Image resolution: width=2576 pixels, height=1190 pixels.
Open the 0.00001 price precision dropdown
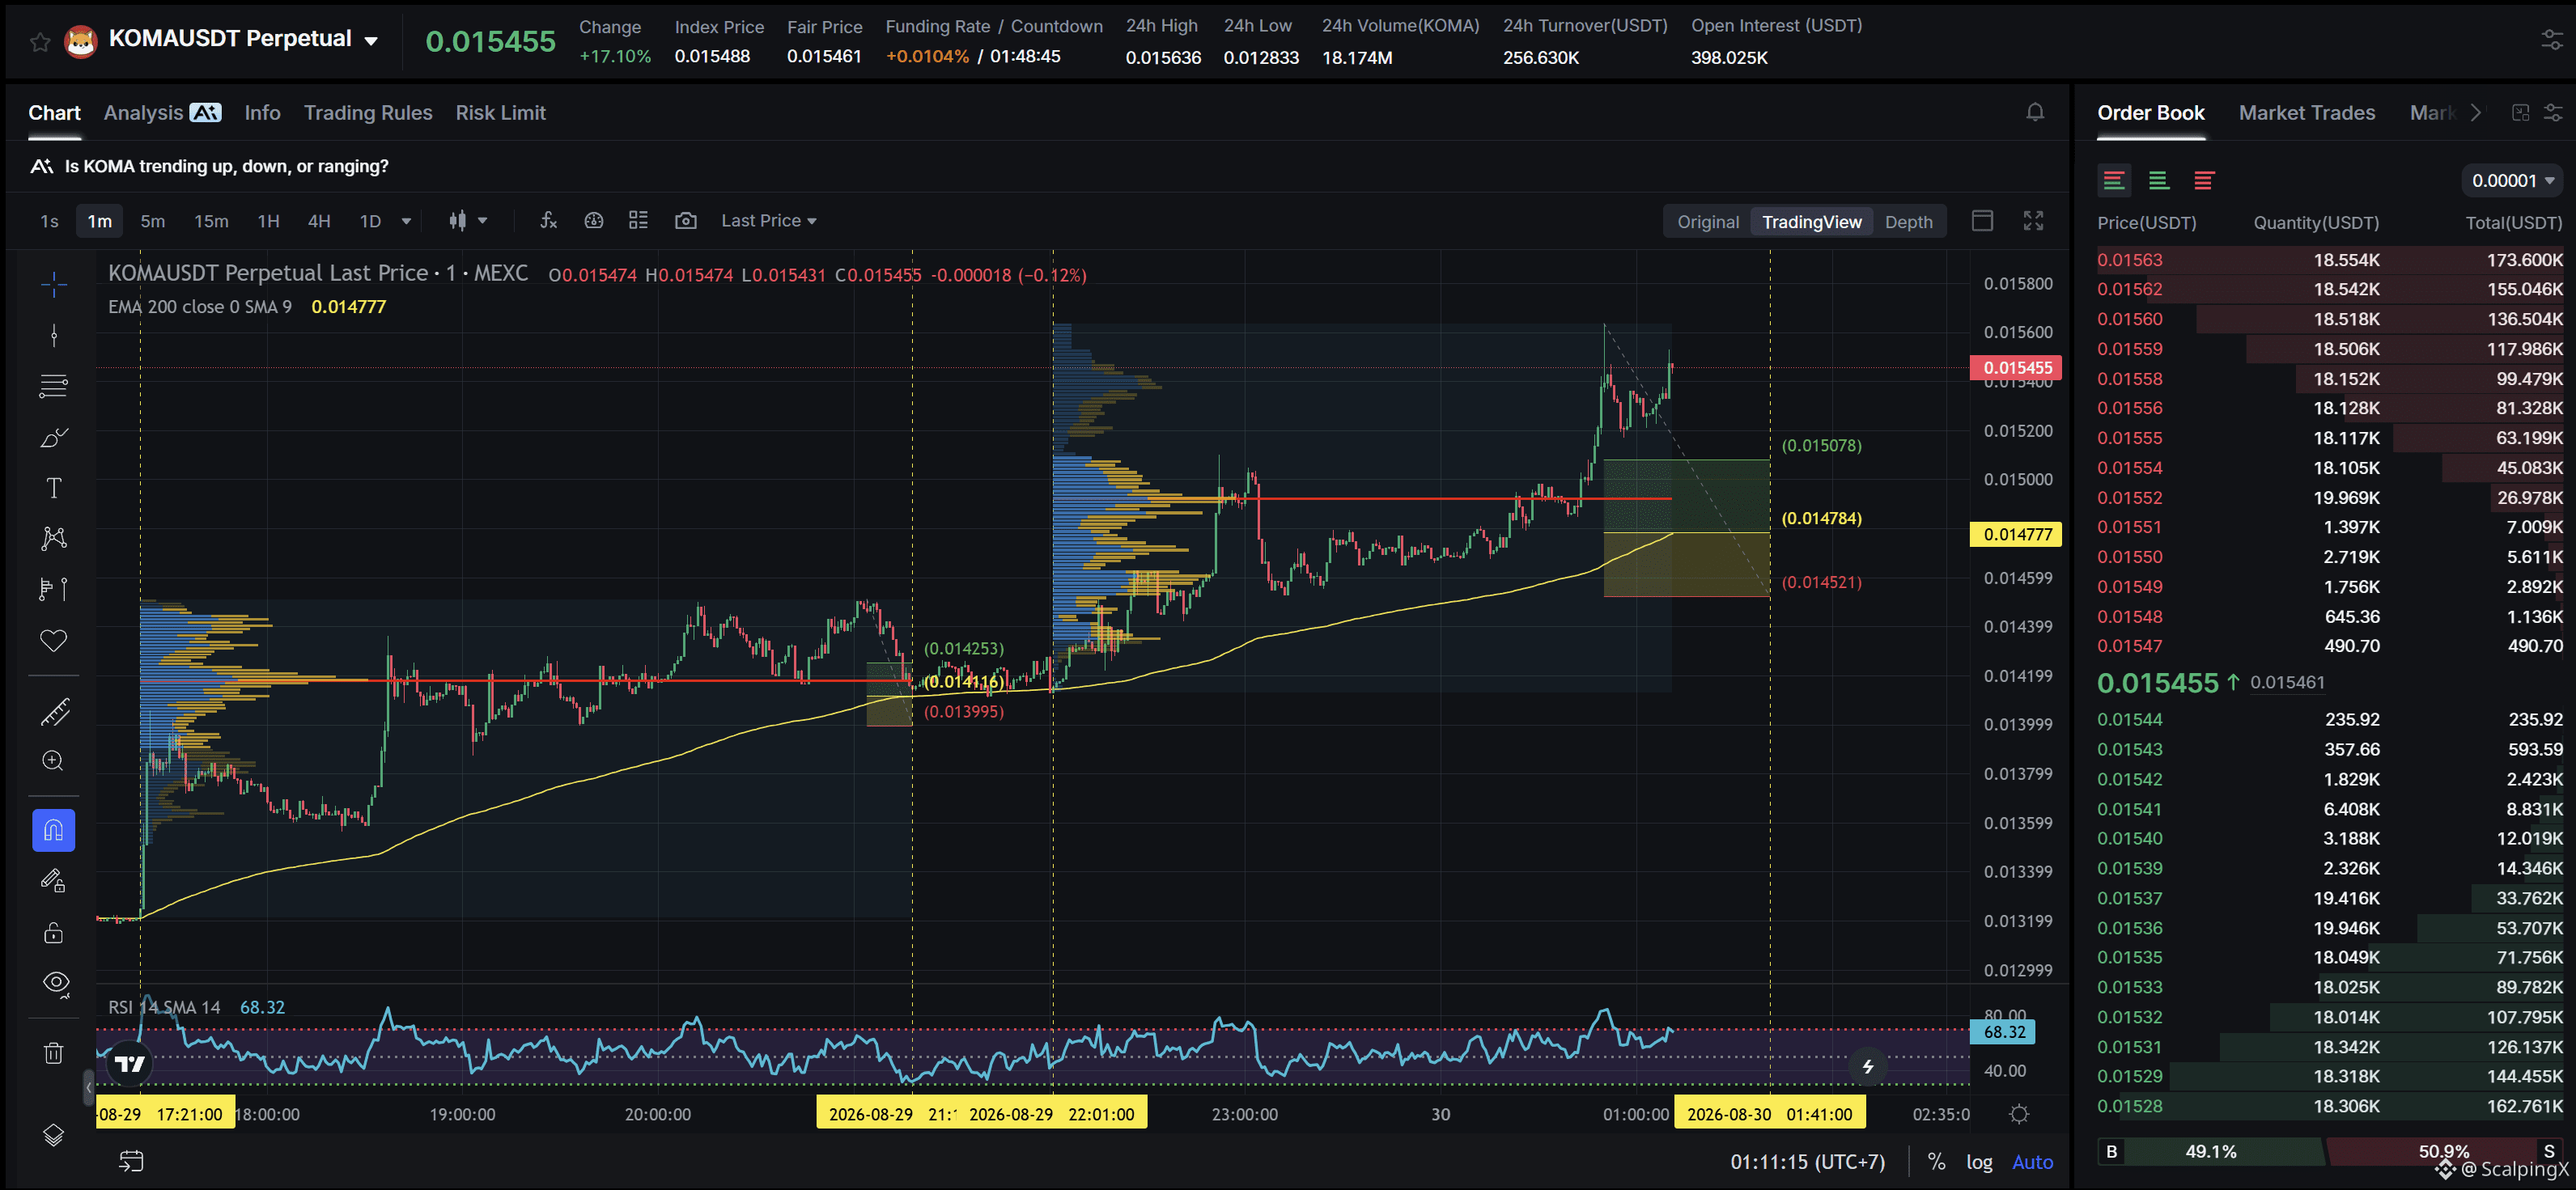2512,181
